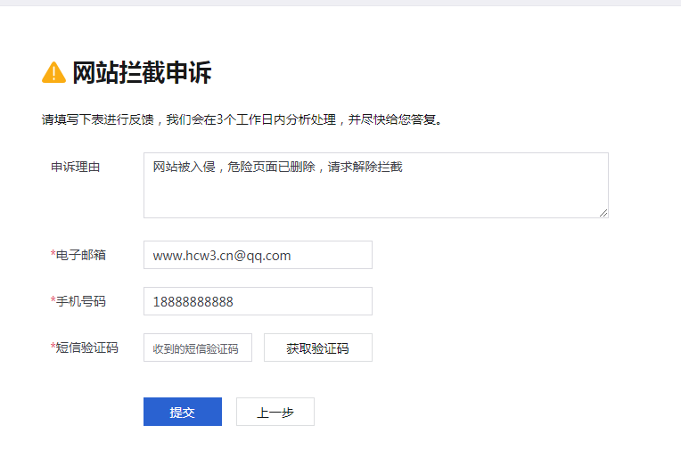Click the 短信验证码 field label

(x=86, y=348)
